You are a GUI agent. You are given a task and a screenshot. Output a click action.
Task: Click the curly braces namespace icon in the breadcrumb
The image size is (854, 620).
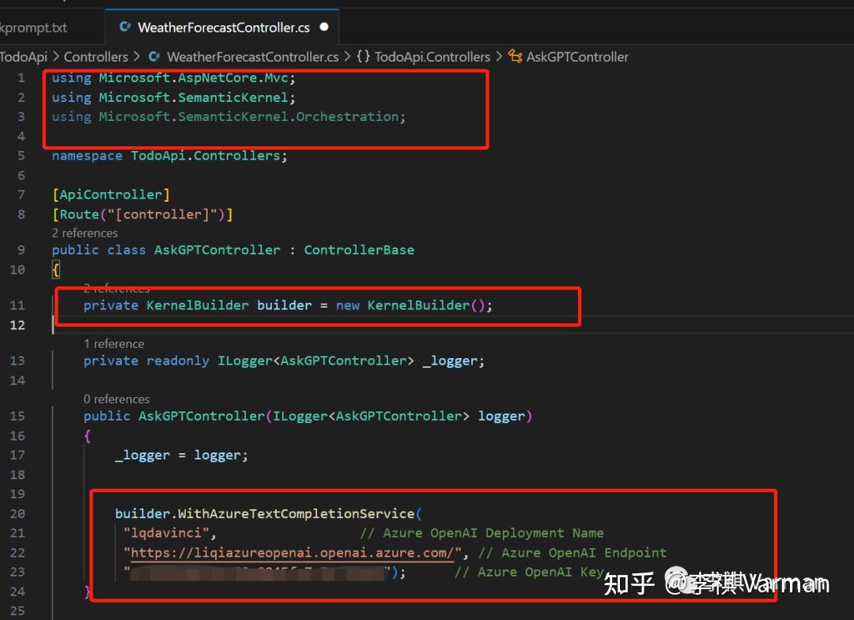363,57
